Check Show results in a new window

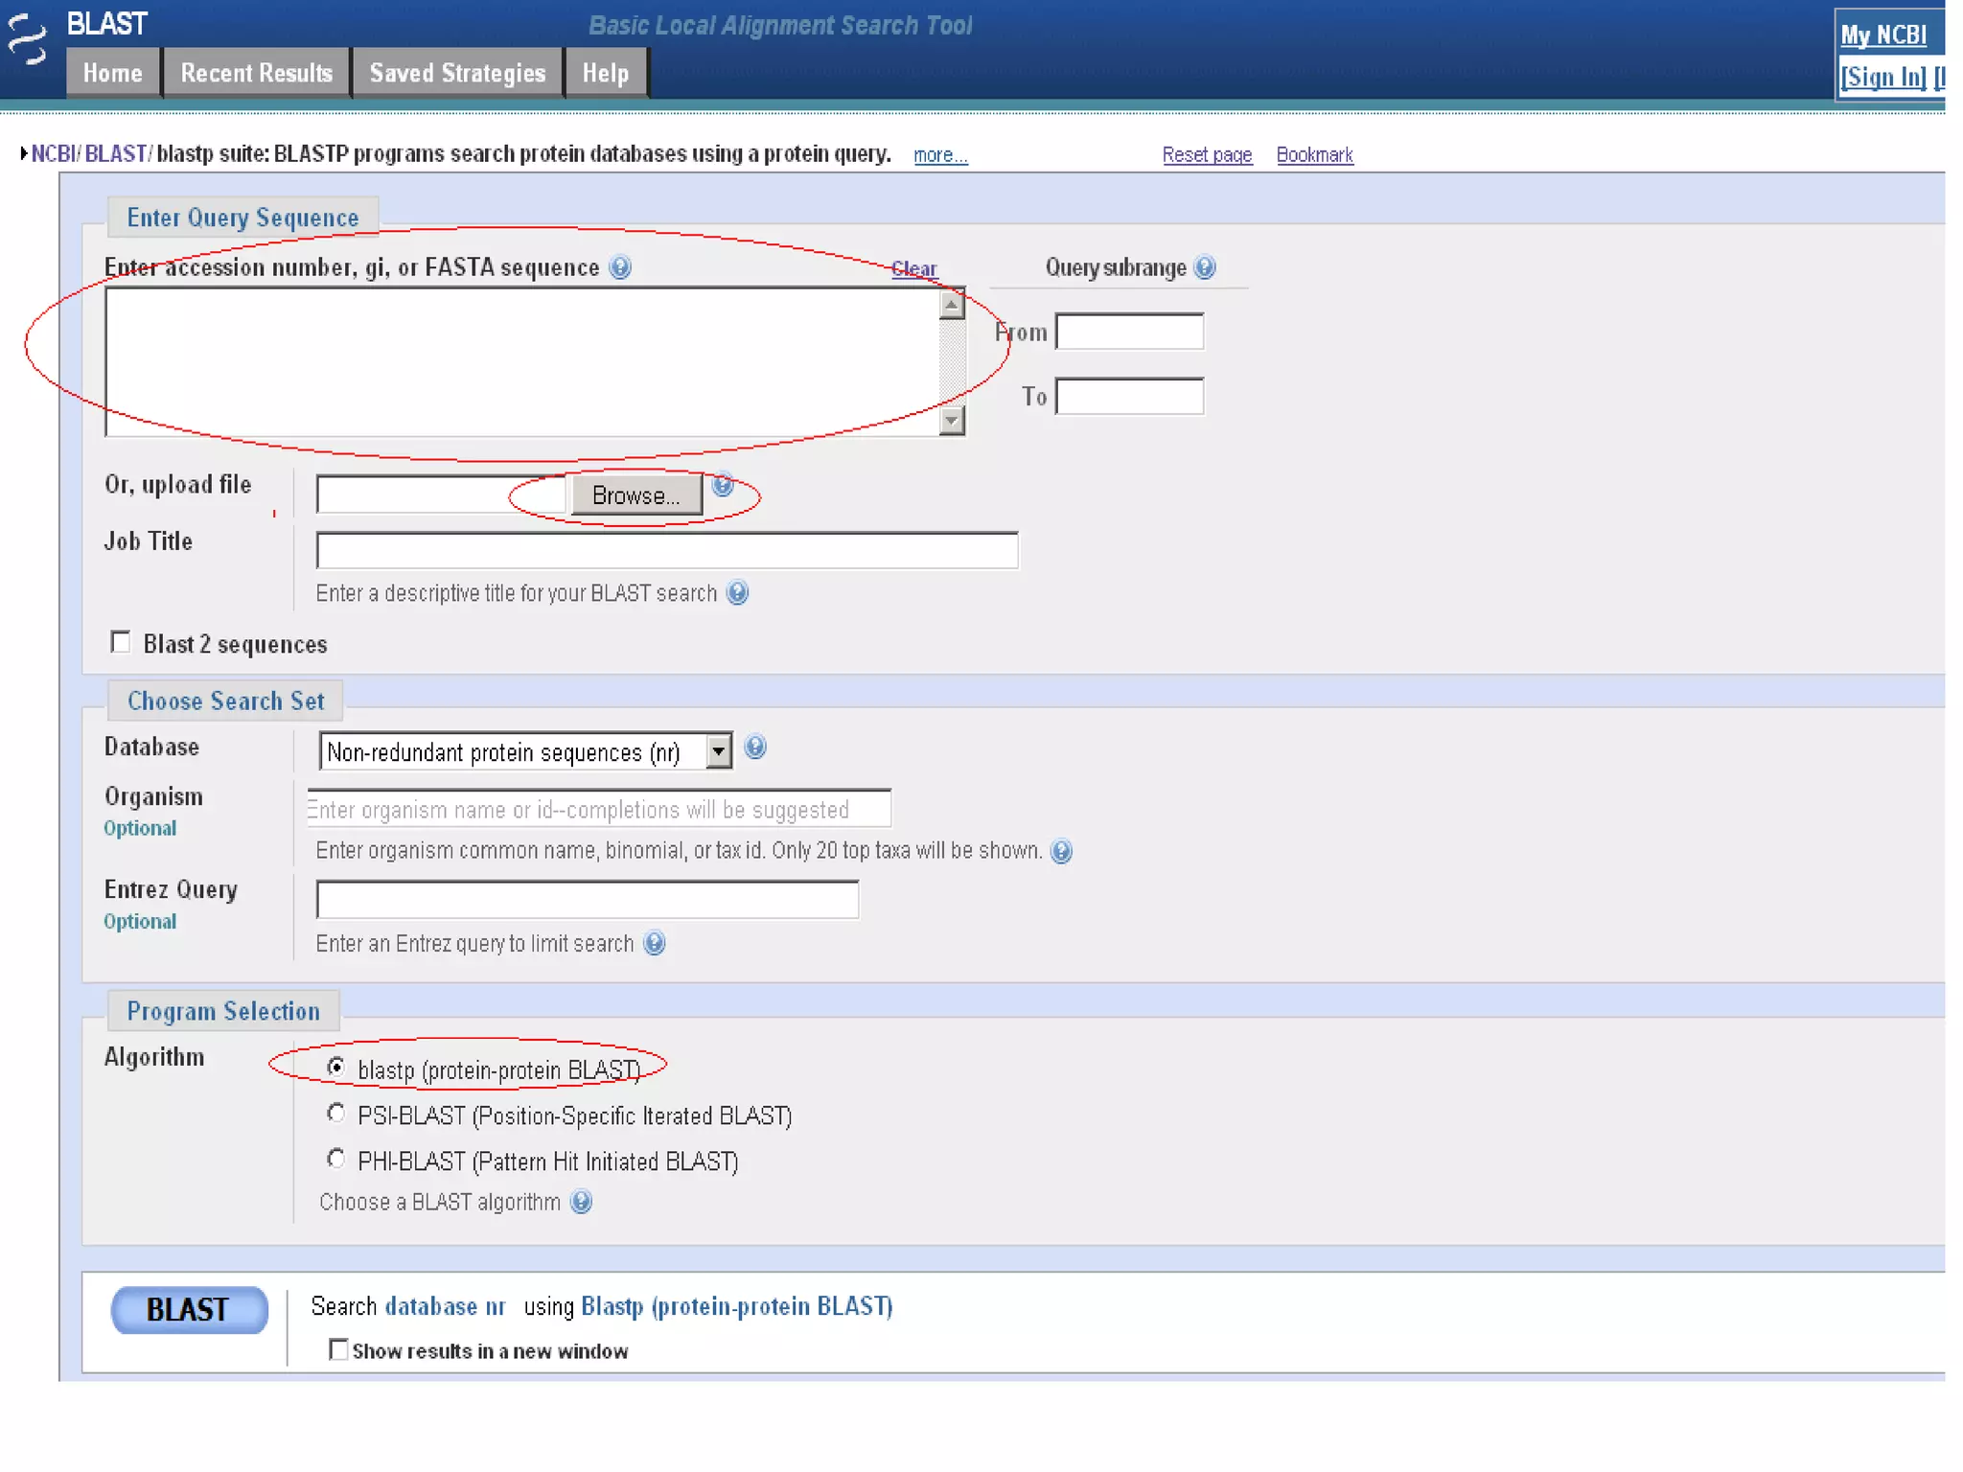tap(338, 1349)
